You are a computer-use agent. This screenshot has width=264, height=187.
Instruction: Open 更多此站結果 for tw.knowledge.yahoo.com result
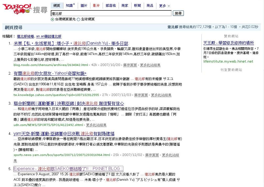point(161,95)
